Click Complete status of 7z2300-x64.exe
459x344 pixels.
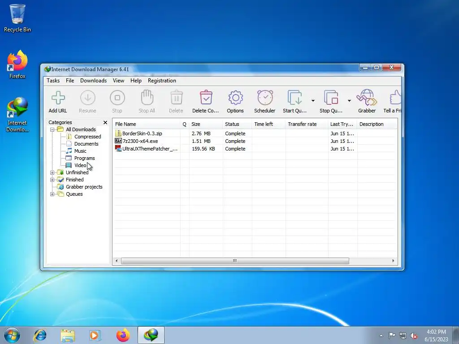pos(235,141)
